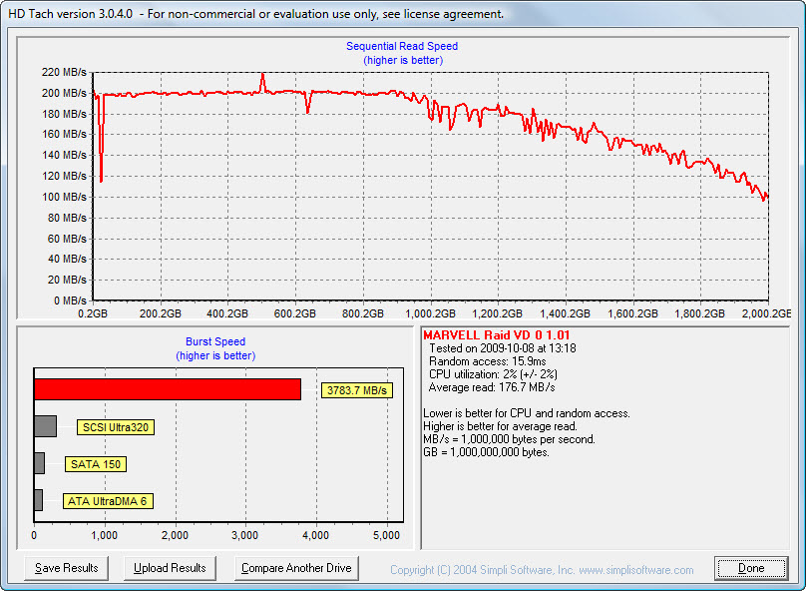Click the gray SCSI Ultra320 bar
The width and height of the screenshot is (806, 591).
tap(45, 426)
